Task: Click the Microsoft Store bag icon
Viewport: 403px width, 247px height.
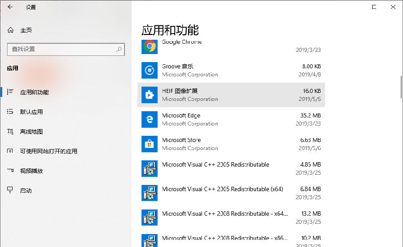Action: pyautogui.click(x=149, y=144)
